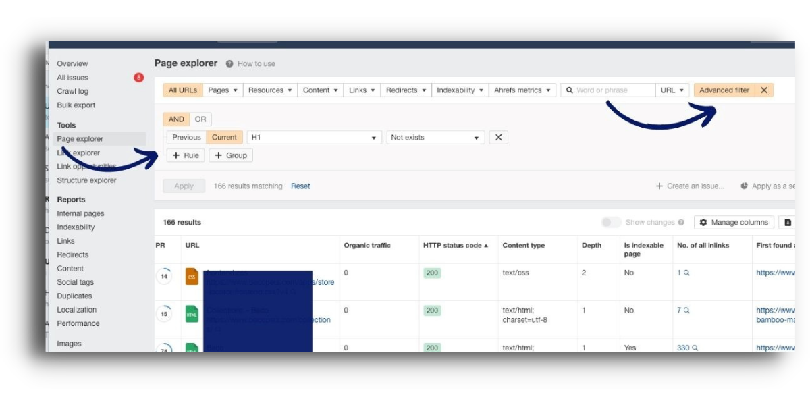Click the magnifier icon beside 7 inlinks
The height and width of the screenshot is (405, 810).
click(686, 310)
